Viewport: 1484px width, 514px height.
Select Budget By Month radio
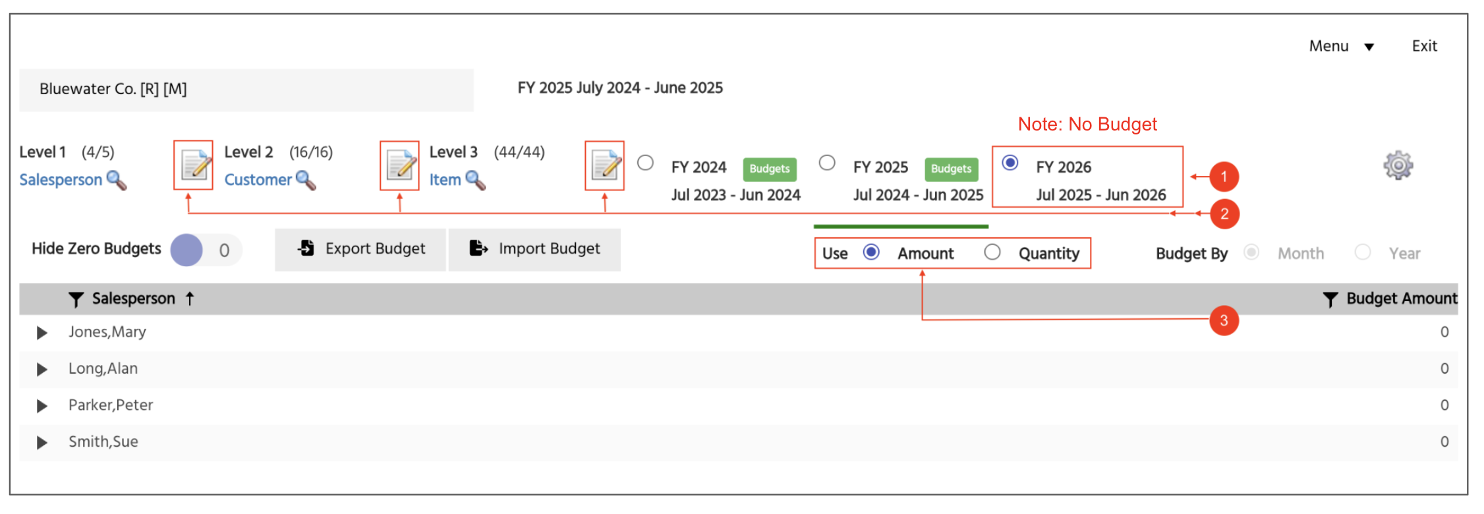point(1251,252)
